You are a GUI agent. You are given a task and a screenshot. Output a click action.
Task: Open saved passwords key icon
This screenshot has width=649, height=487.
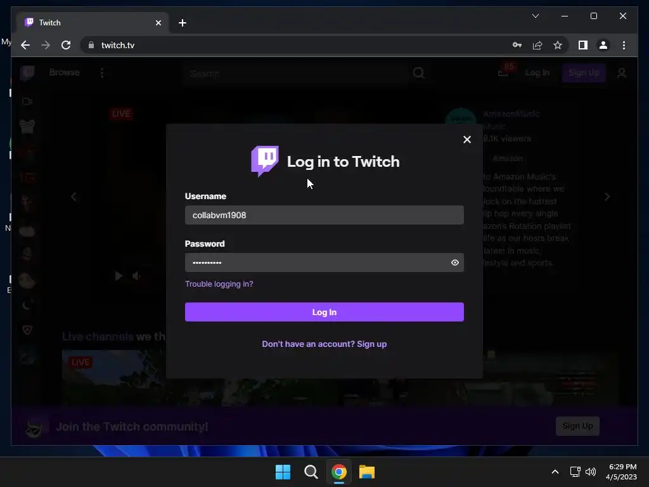(x=517, y=45)
